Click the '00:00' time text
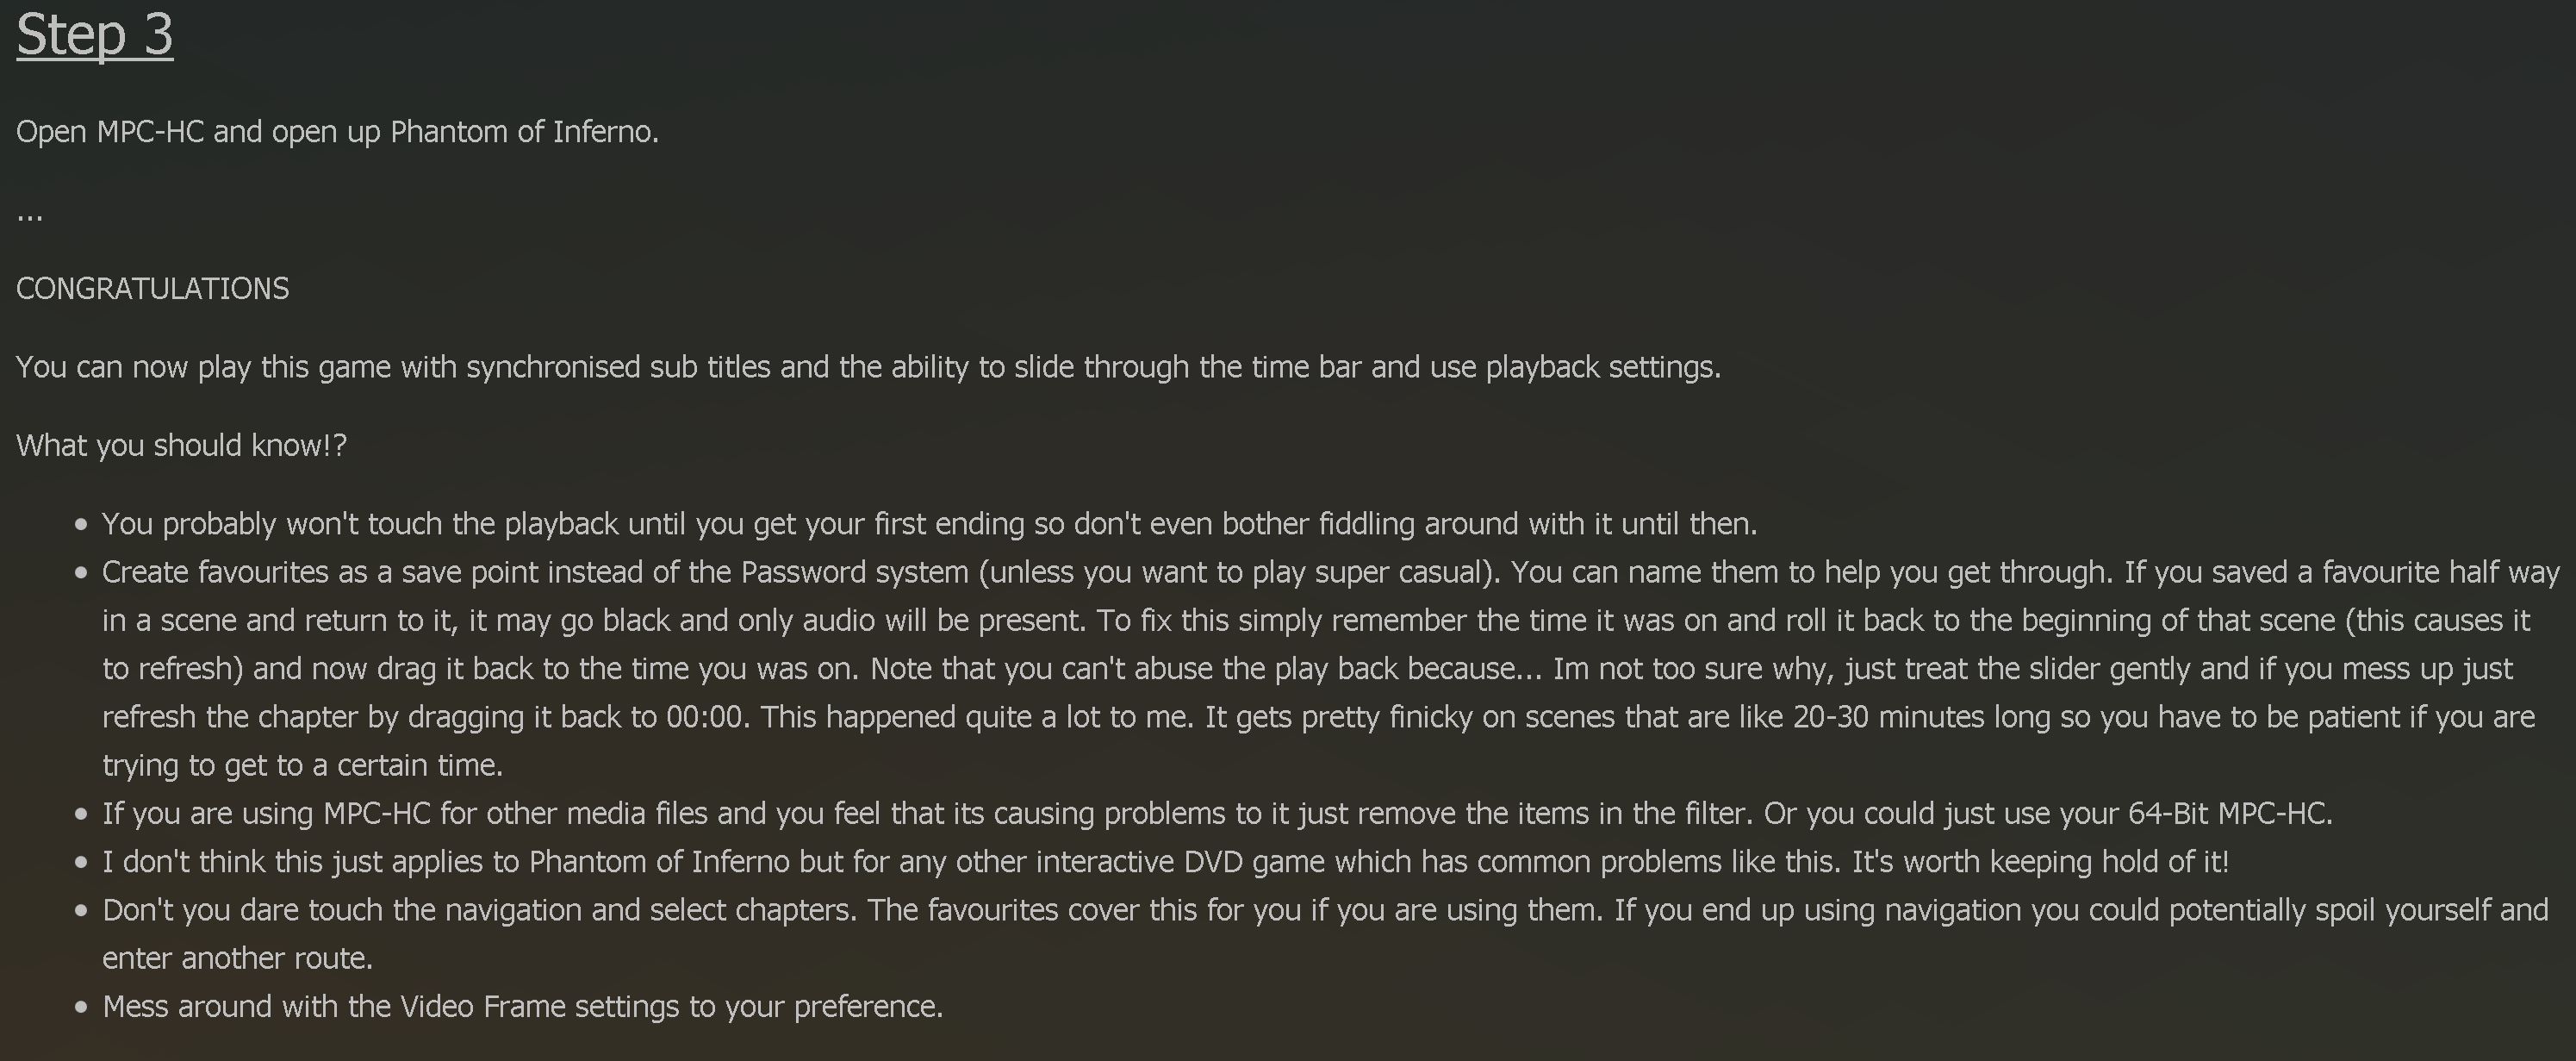The width and height of the screenshot is (2576, 1061). coord(705,717)
